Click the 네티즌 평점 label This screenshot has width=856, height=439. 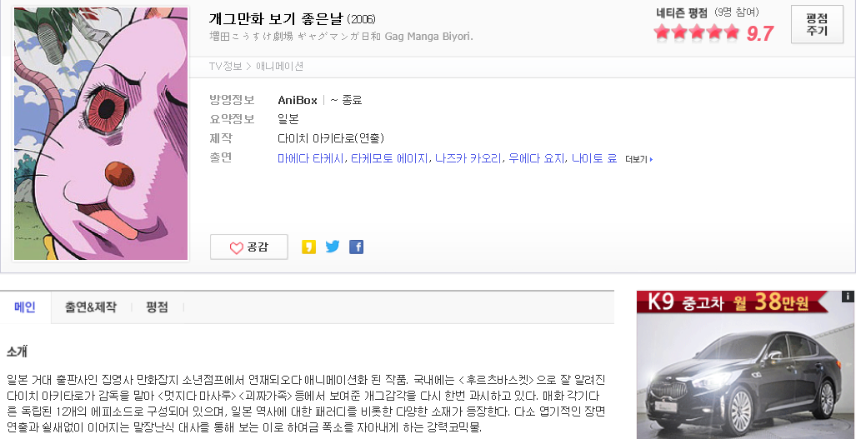pyautogui.click(x=682, y=12)
